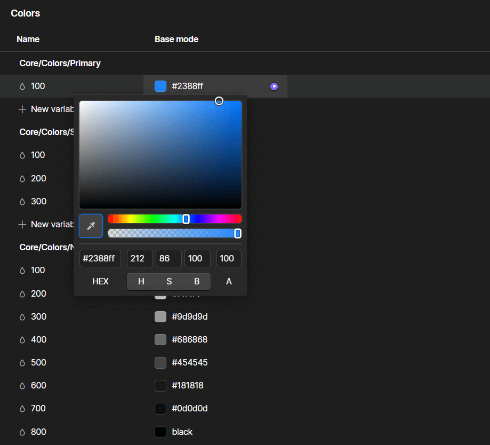Open the HEX color model dropdown
The image size is (490, 445).
pyautogui.click(x=100, y=281)
